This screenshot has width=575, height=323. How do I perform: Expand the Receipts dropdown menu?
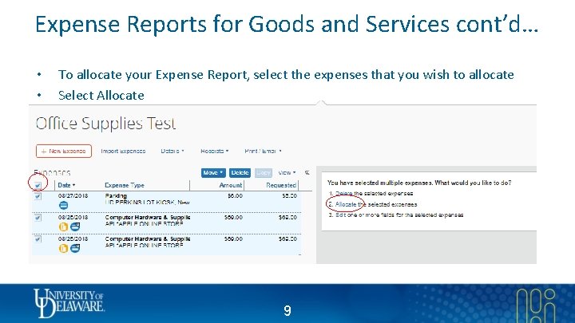pos(215,151)
